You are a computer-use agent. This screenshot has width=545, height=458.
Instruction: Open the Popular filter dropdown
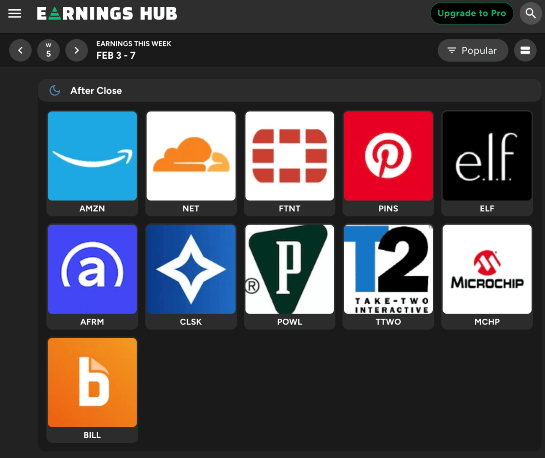coord(473,50)
